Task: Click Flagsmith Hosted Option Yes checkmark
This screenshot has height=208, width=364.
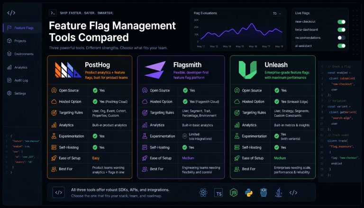Action: pyautogui.click(x=185, y=101)
